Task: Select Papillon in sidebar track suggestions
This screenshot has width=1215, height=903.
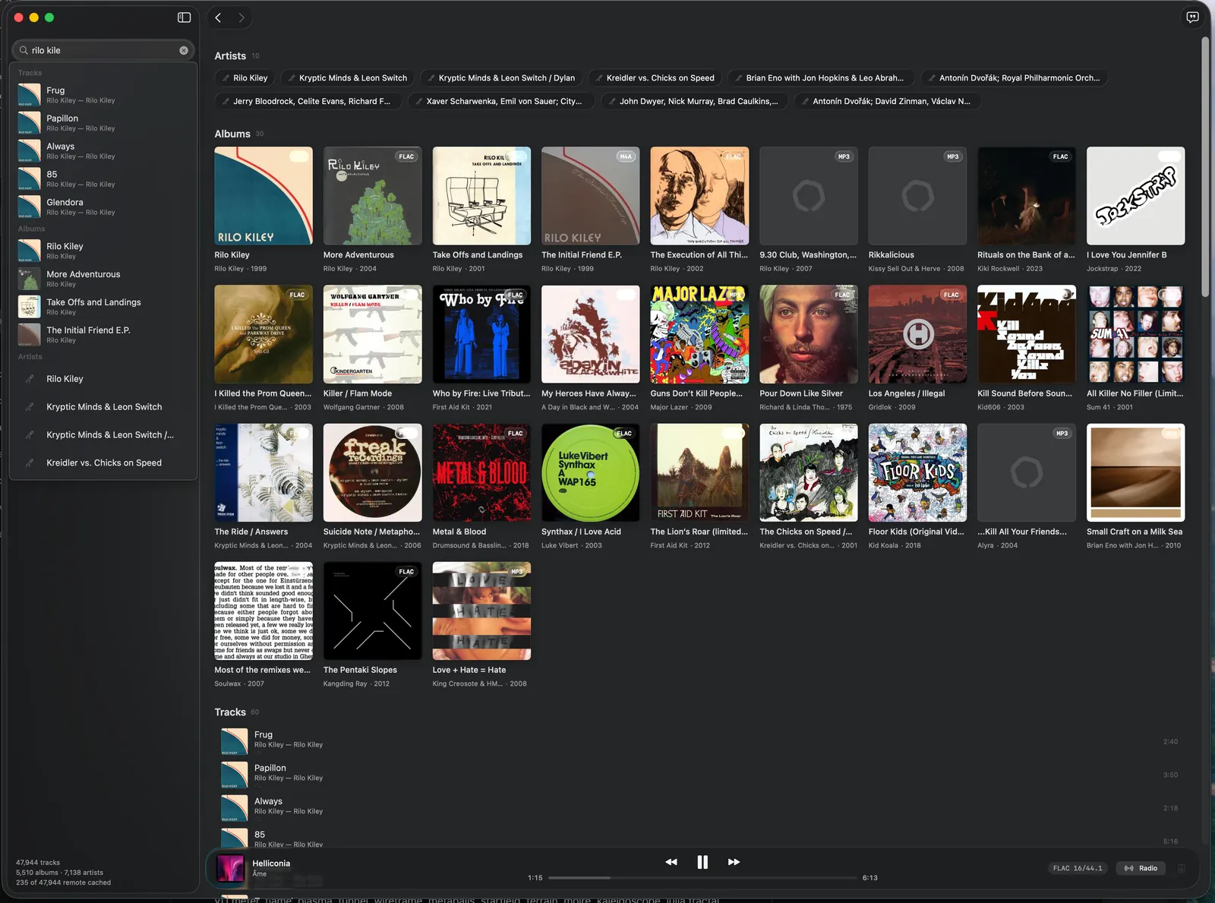Action: (x=103, y=123)
